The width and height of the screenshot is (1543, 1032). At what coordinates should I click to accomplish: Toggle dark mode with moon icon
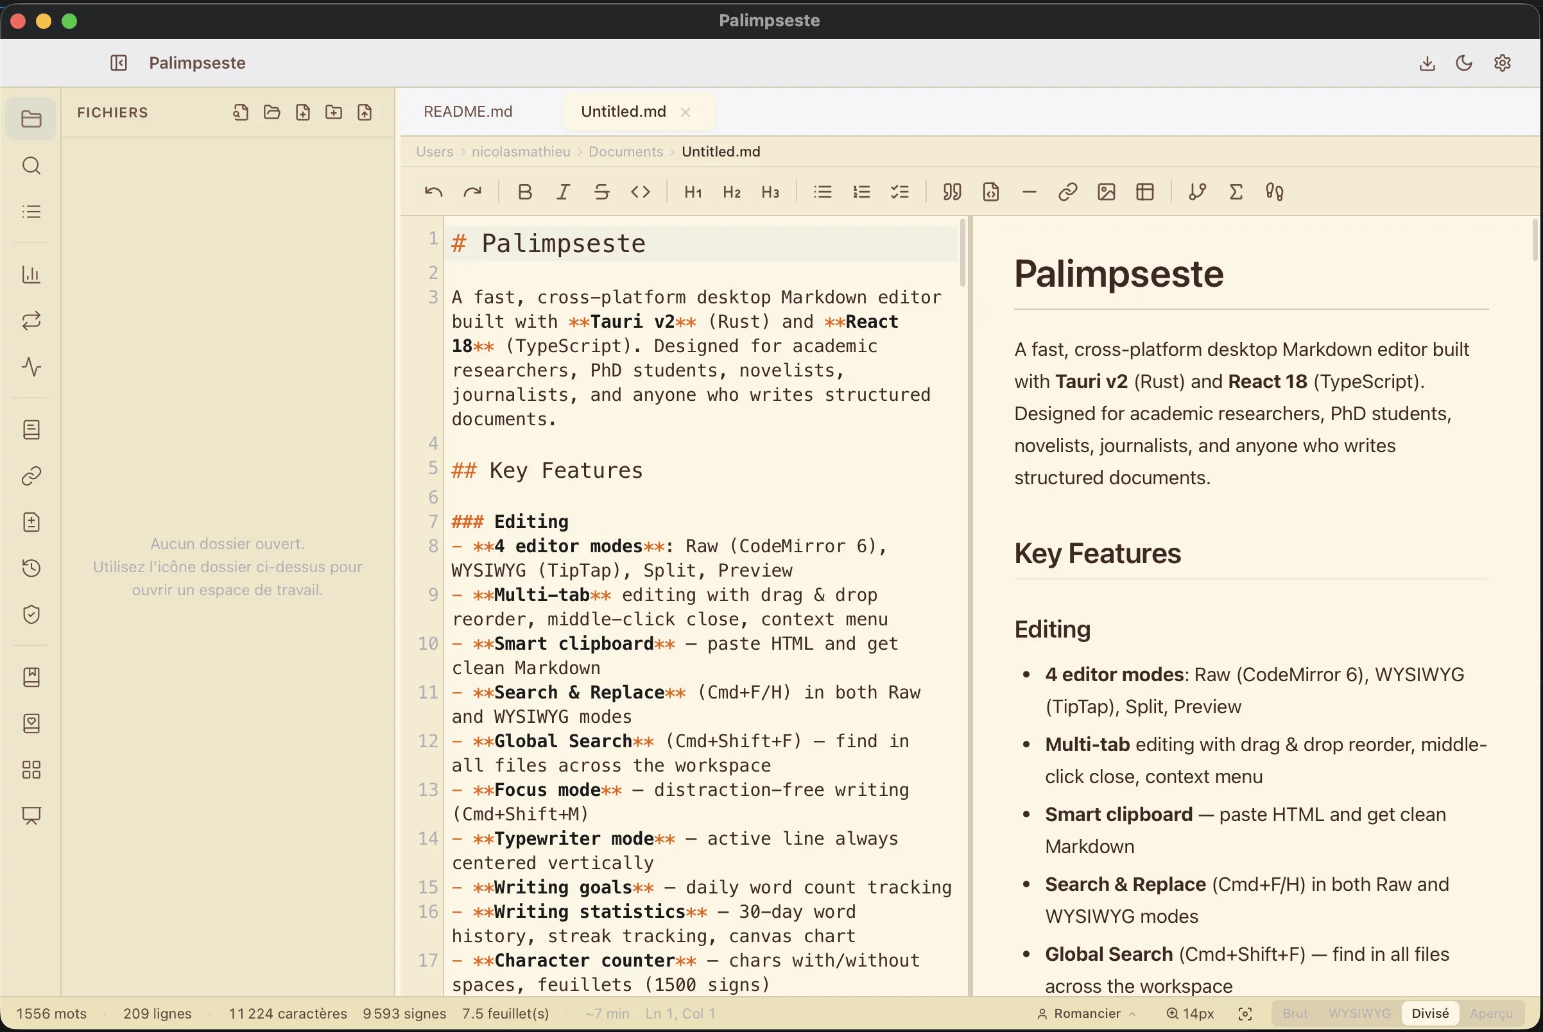click(x=1464, y=63)
